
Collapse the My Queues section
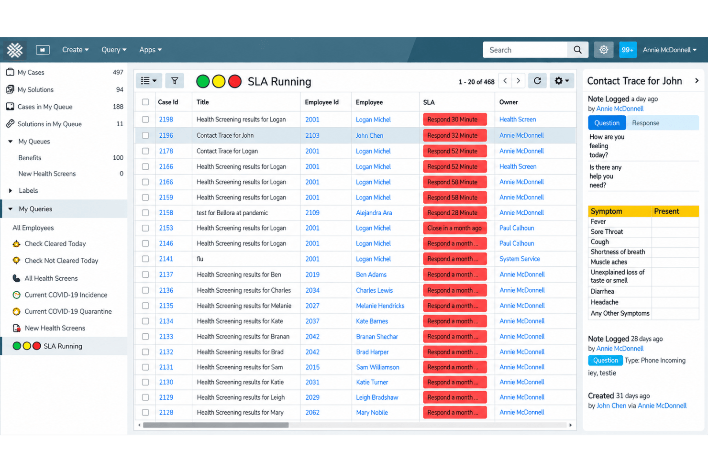click(11, 142)
